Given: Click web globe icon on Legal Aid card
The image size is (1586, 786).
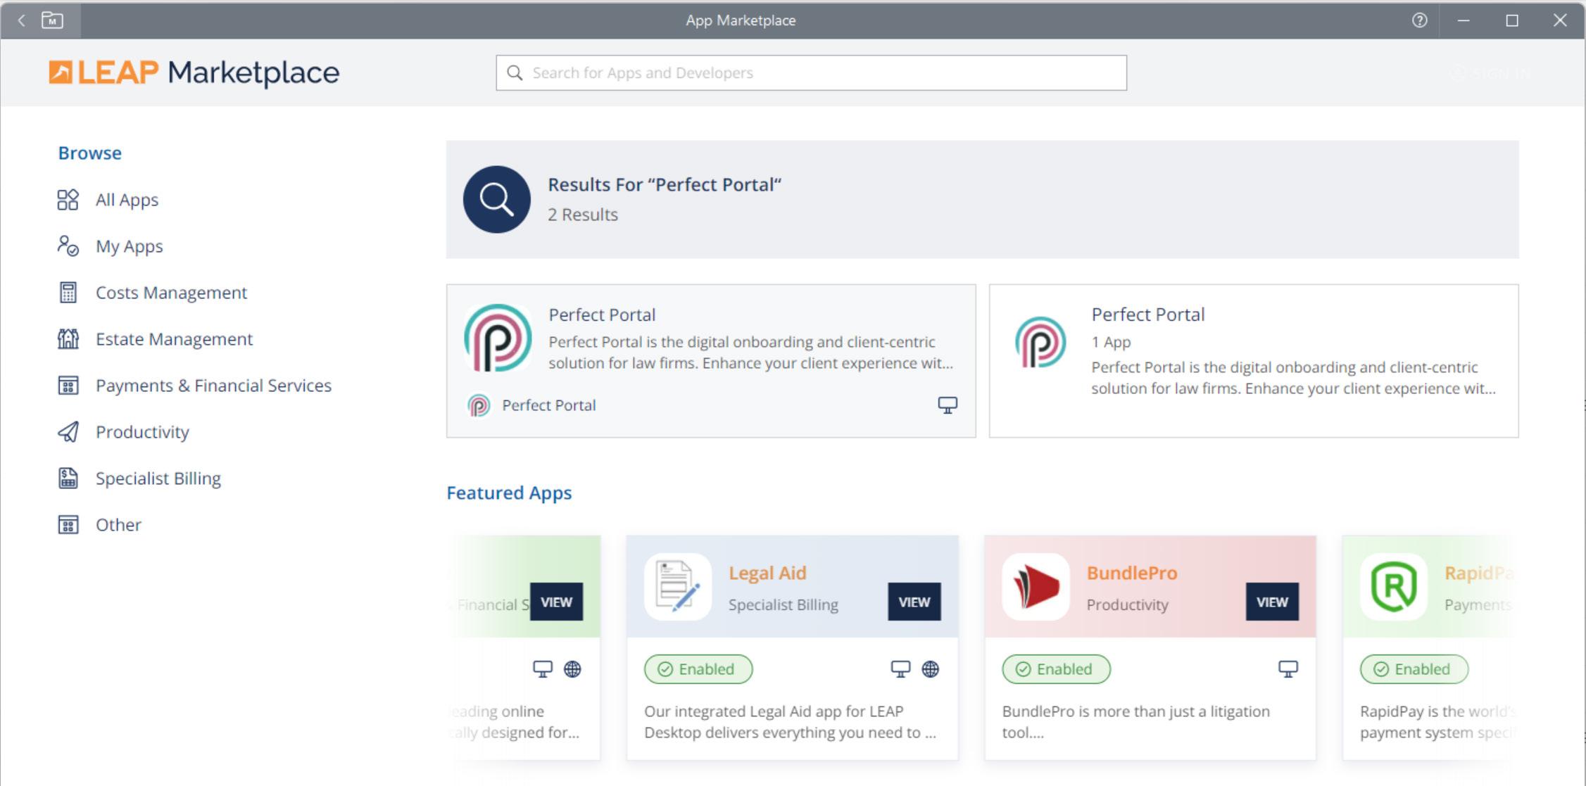Looking at the screenshot, I should [x=931, y=669].
